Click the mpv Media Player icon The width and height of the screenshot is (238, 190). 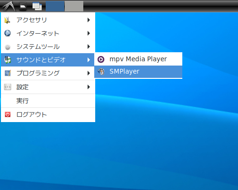coord(101,59)
